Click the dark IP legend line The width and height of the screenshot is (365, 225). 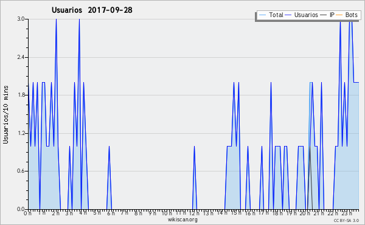click(324, 15)
